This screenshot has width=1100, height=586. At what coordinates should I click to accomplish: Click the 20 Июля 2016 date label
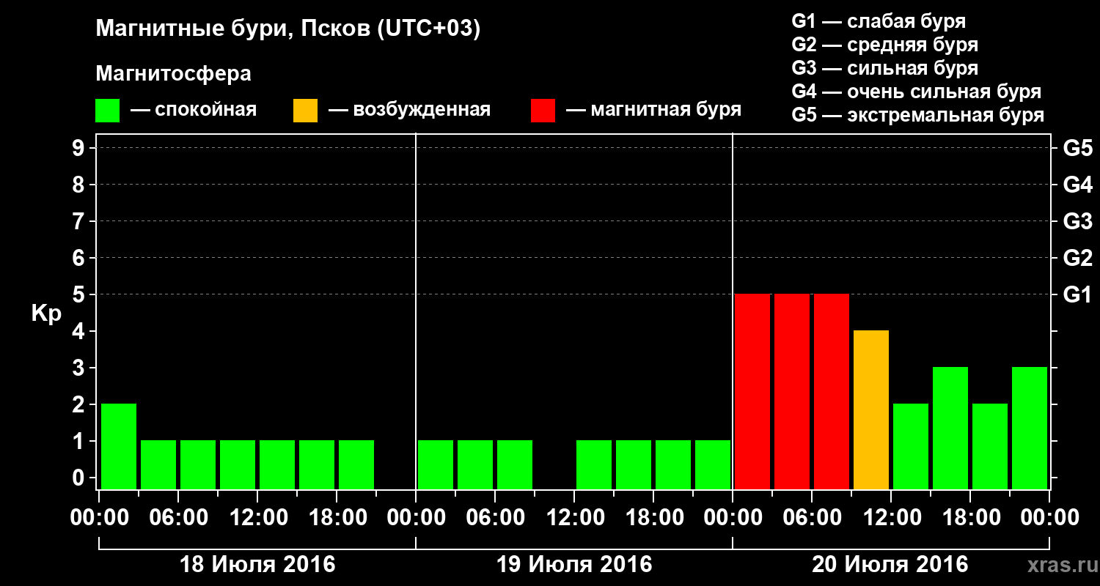click(890, 565)
